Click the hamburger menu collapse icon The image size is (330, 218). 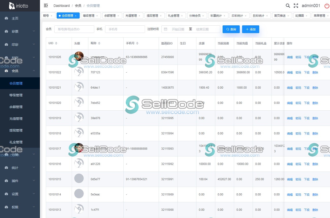coord(46,6)
